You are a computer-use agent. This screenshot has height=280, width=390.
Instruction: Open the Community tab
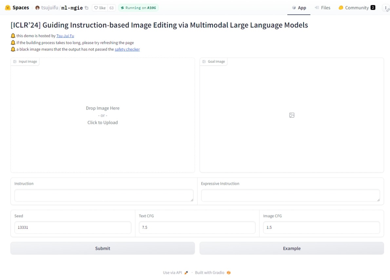point(357,8)
